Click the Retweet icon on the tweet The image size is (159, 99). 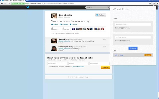(60, 24)
